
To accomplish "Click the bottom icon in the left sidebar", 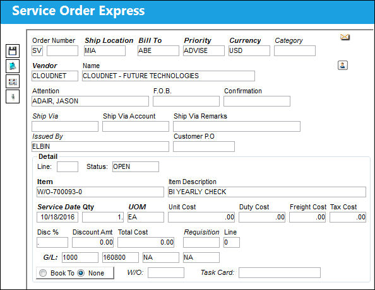I will coord(13,96).
